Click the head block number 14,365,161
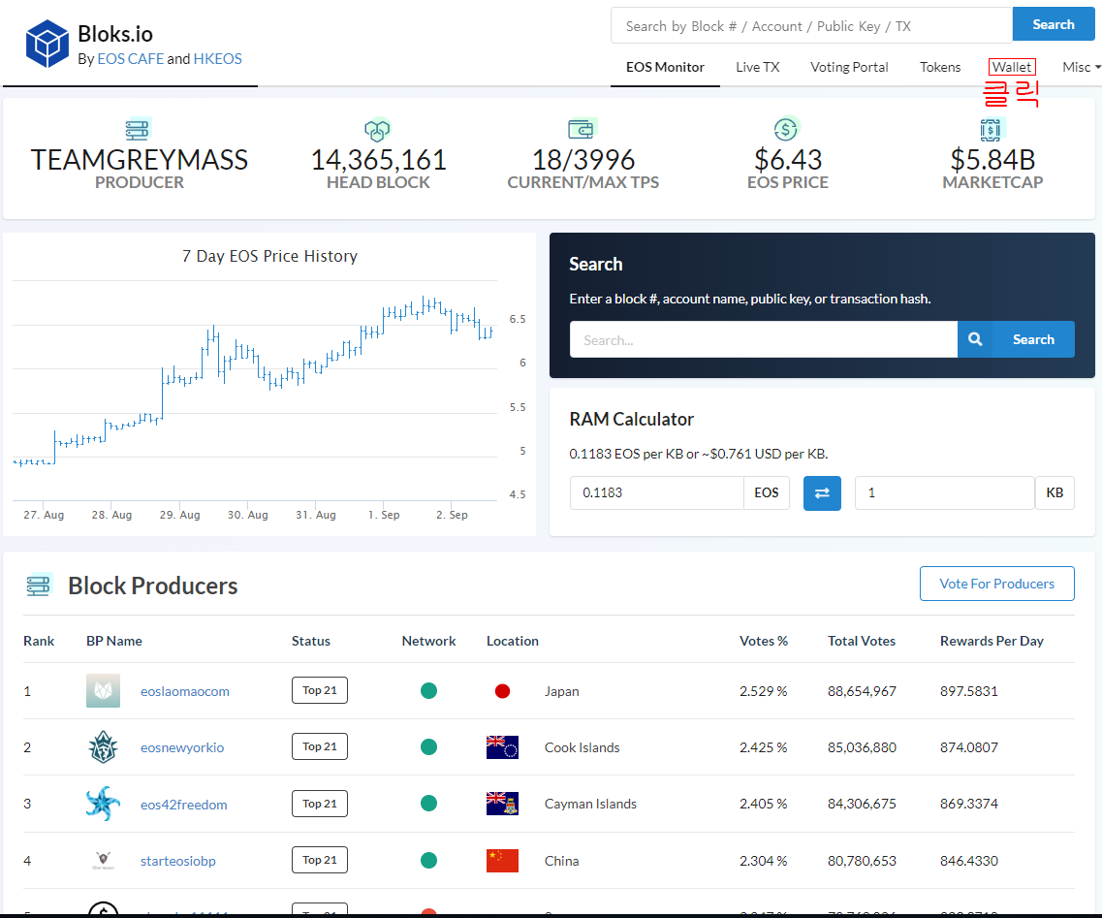This screenshot has width=1102, height=918. tap(378, 160)
